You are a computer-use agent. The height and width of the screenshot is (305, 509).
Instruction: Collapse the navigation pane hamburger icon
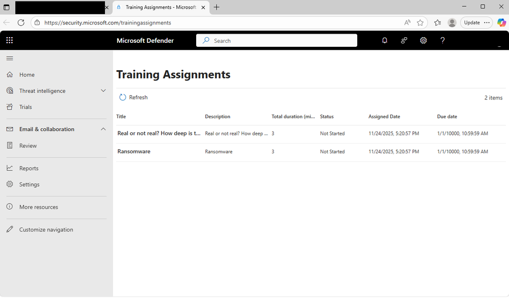tap(10, 59)
